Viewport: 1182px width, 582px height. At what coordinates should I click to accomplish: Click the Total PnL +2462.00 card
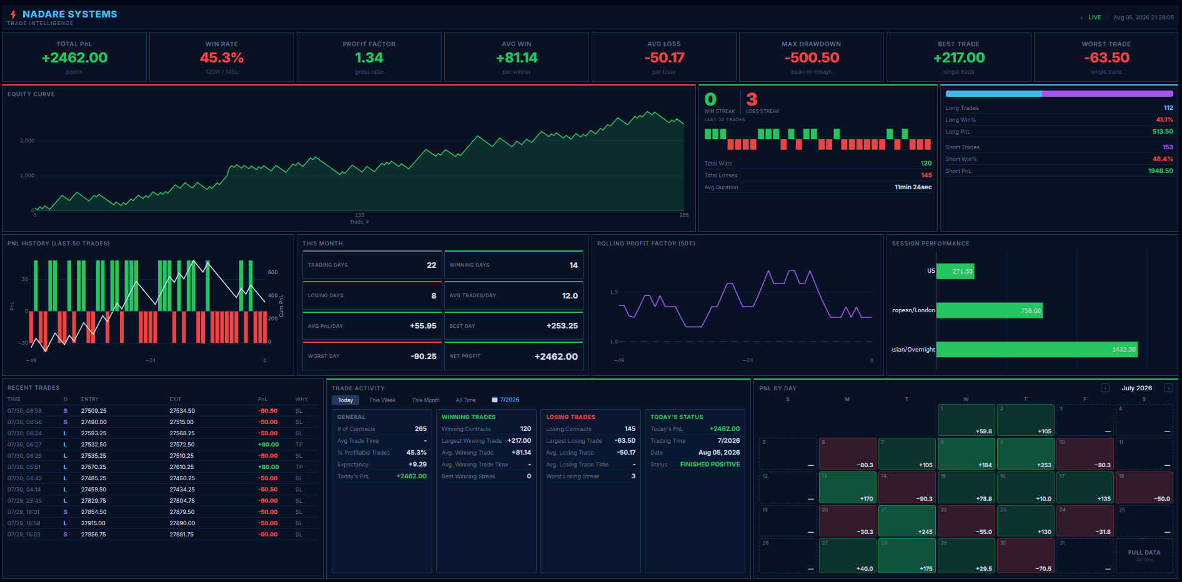tap(74, 57)
